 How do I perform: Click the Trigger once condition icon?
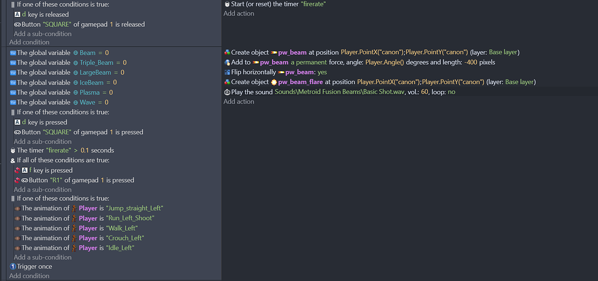[x=13, y=267]
